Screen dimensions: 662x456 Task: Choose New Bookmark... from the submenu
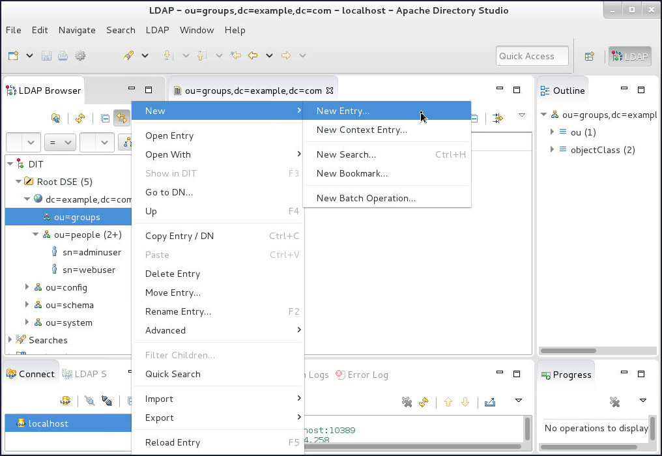click(x=387, y=173)
